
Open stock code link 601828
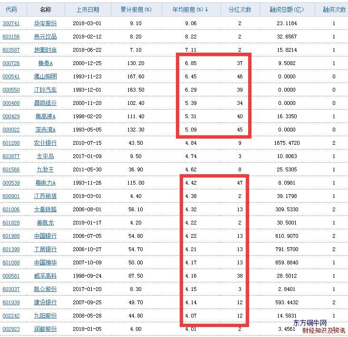tap(11, 223)
